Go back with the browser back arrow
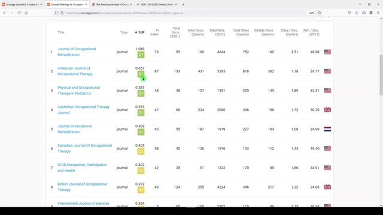383x215 pixels. point(5,13)
